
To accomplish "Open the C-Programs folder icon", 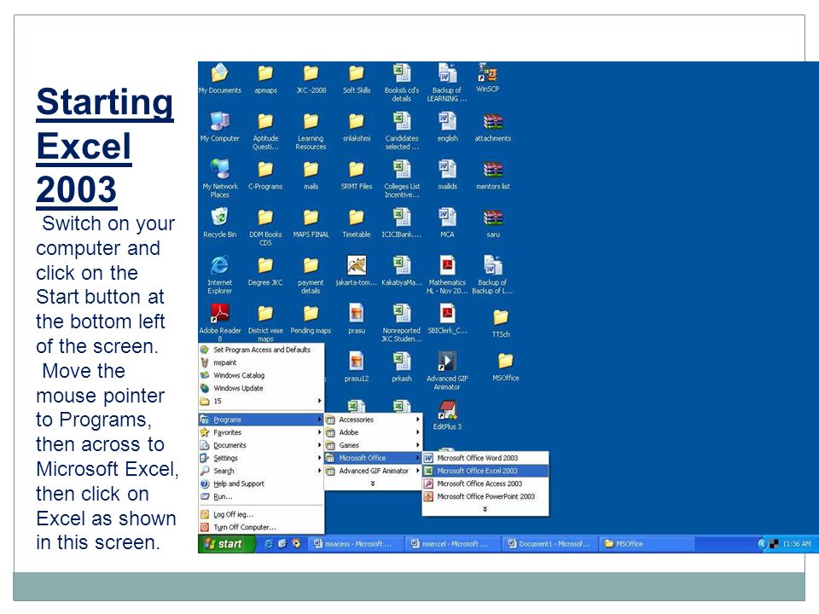I will coord(265,174).
